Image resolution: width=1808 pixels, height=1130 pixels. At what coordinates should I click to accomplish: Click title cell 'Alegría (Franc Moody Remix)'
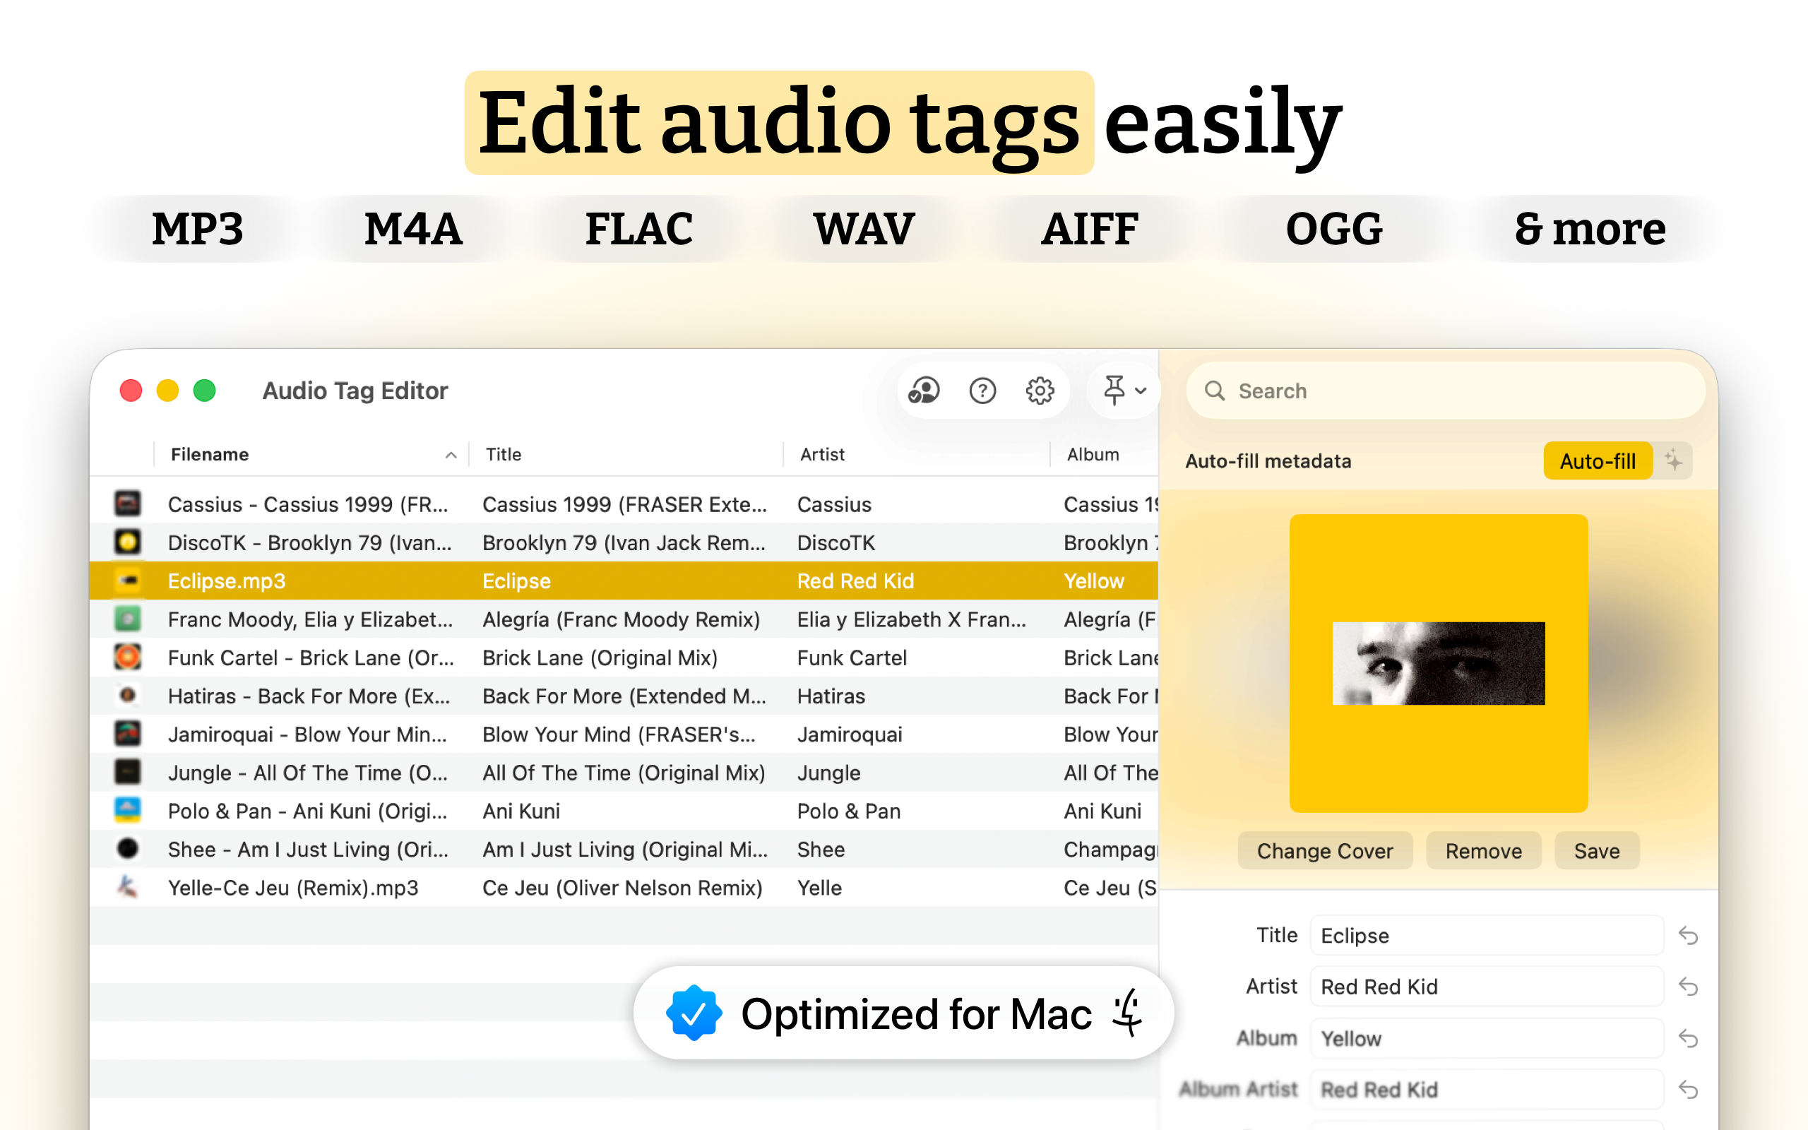(621, 619)
